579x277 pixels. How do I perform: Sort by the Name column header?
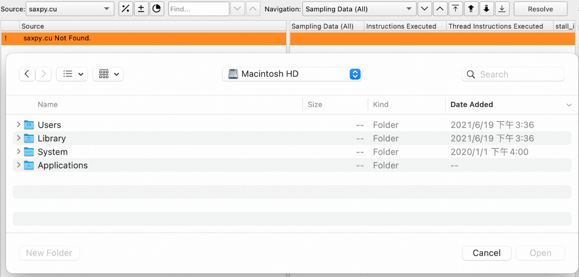[48, 105]
